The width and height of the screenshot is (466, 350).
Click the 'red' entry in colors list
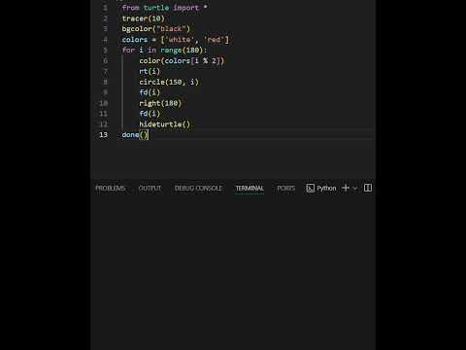pyautogui.click(x=214, y=40)
